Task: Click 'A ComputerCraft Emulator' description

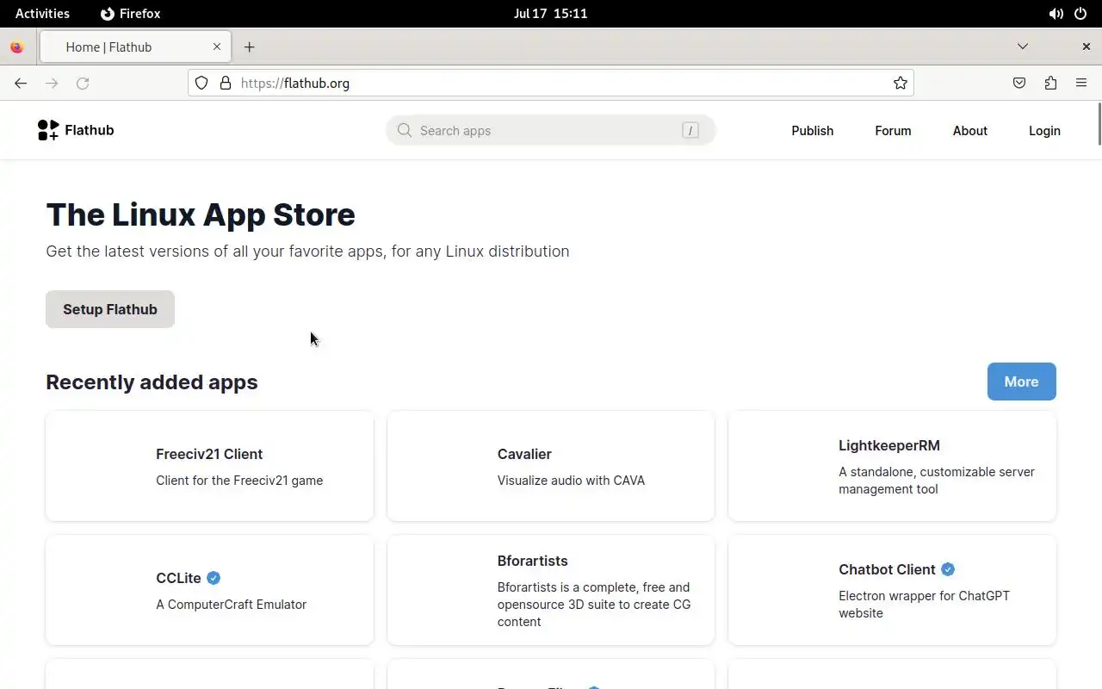Action: (x=231, y=605)
